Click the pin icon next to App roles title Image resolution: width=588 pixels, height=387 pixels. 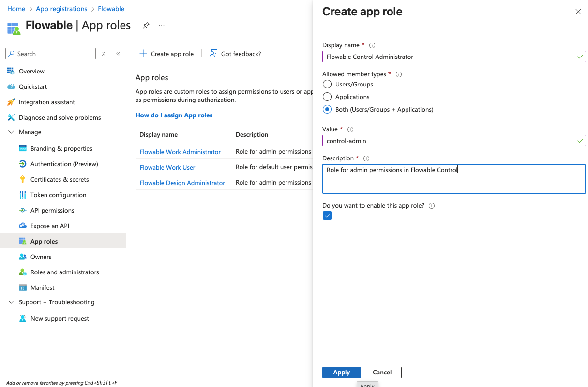[x=146, y=25]
